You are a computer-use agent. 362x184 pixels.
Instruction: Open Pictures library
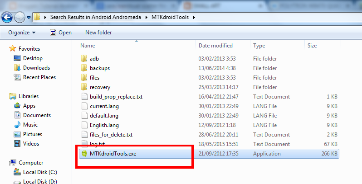tap(33, 134)
